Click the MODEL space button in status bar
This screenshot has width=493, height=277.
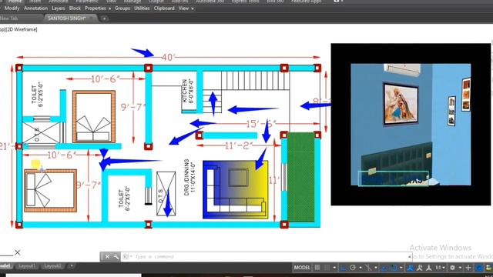click(302, 268)
